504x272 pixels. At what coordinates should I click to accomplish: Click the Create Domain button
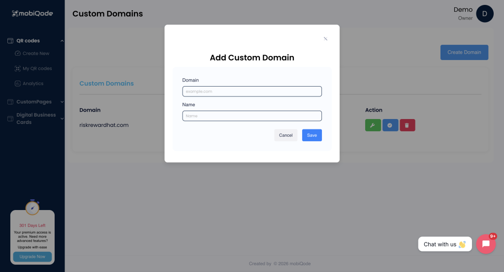464,52
